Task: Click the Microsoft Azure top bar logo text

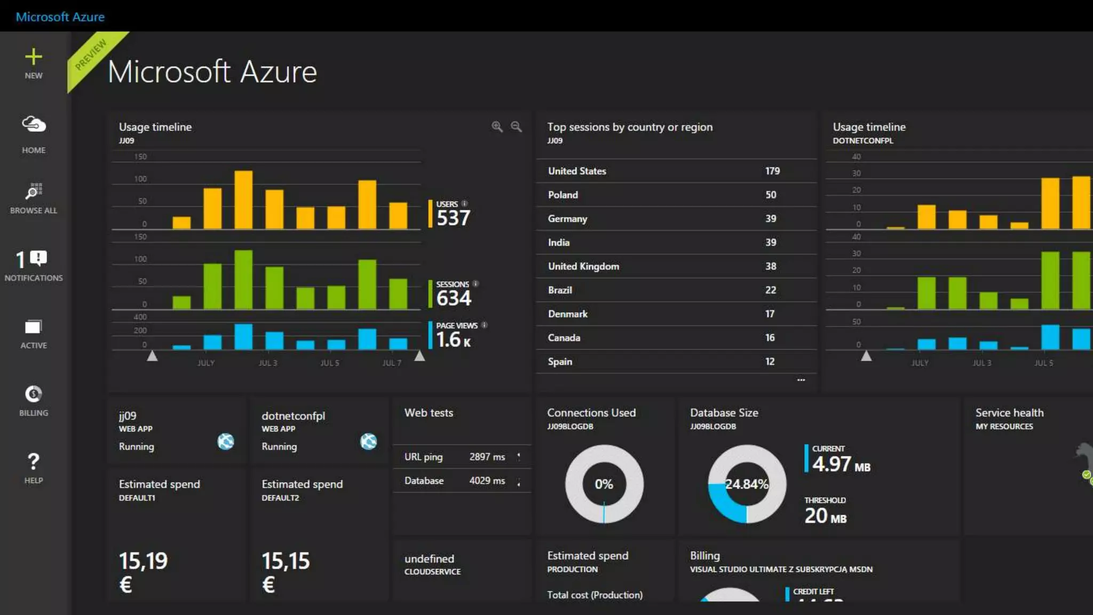Action: 60,17
